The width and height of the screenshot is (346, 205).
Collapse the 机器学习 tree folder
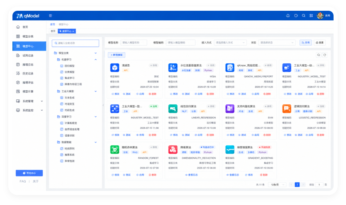(95, 60)
